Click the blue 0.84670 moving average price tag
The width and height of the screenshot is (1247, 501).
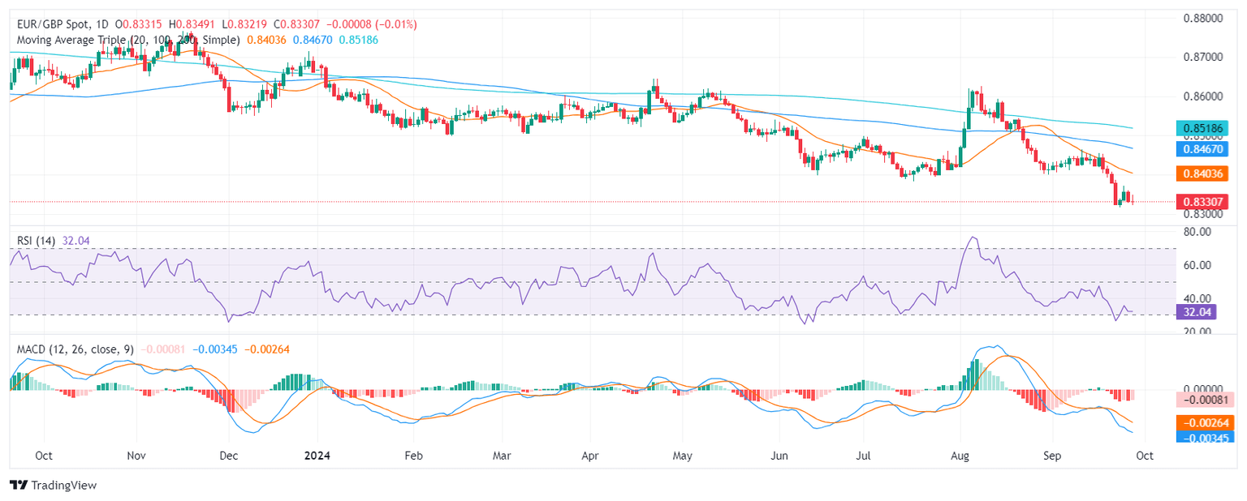tap(1205, 148)
